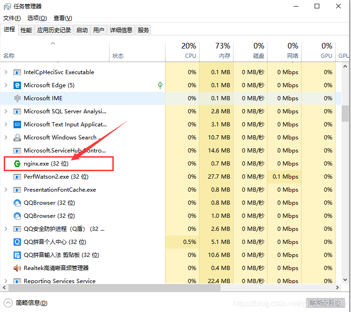Click the vertical scrollbar thumb
The image size is (351, 312).
(345, 113)
